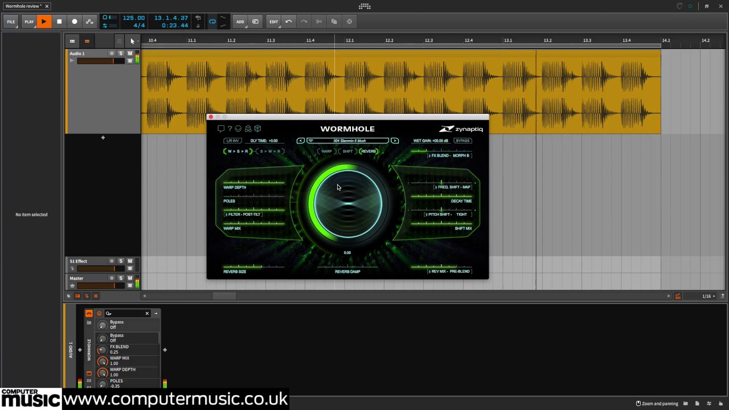The height and width of the screenshot is (410, 729).
Task: Select the S > W > R routing option
Action: pyautogui.click(x=270, y=151)
